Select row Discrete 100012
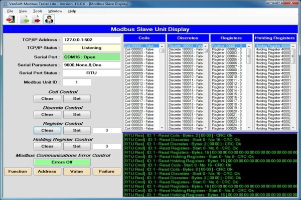Viewport: 301px width, 200px height. pyautogui.click(x=186, y=83)
